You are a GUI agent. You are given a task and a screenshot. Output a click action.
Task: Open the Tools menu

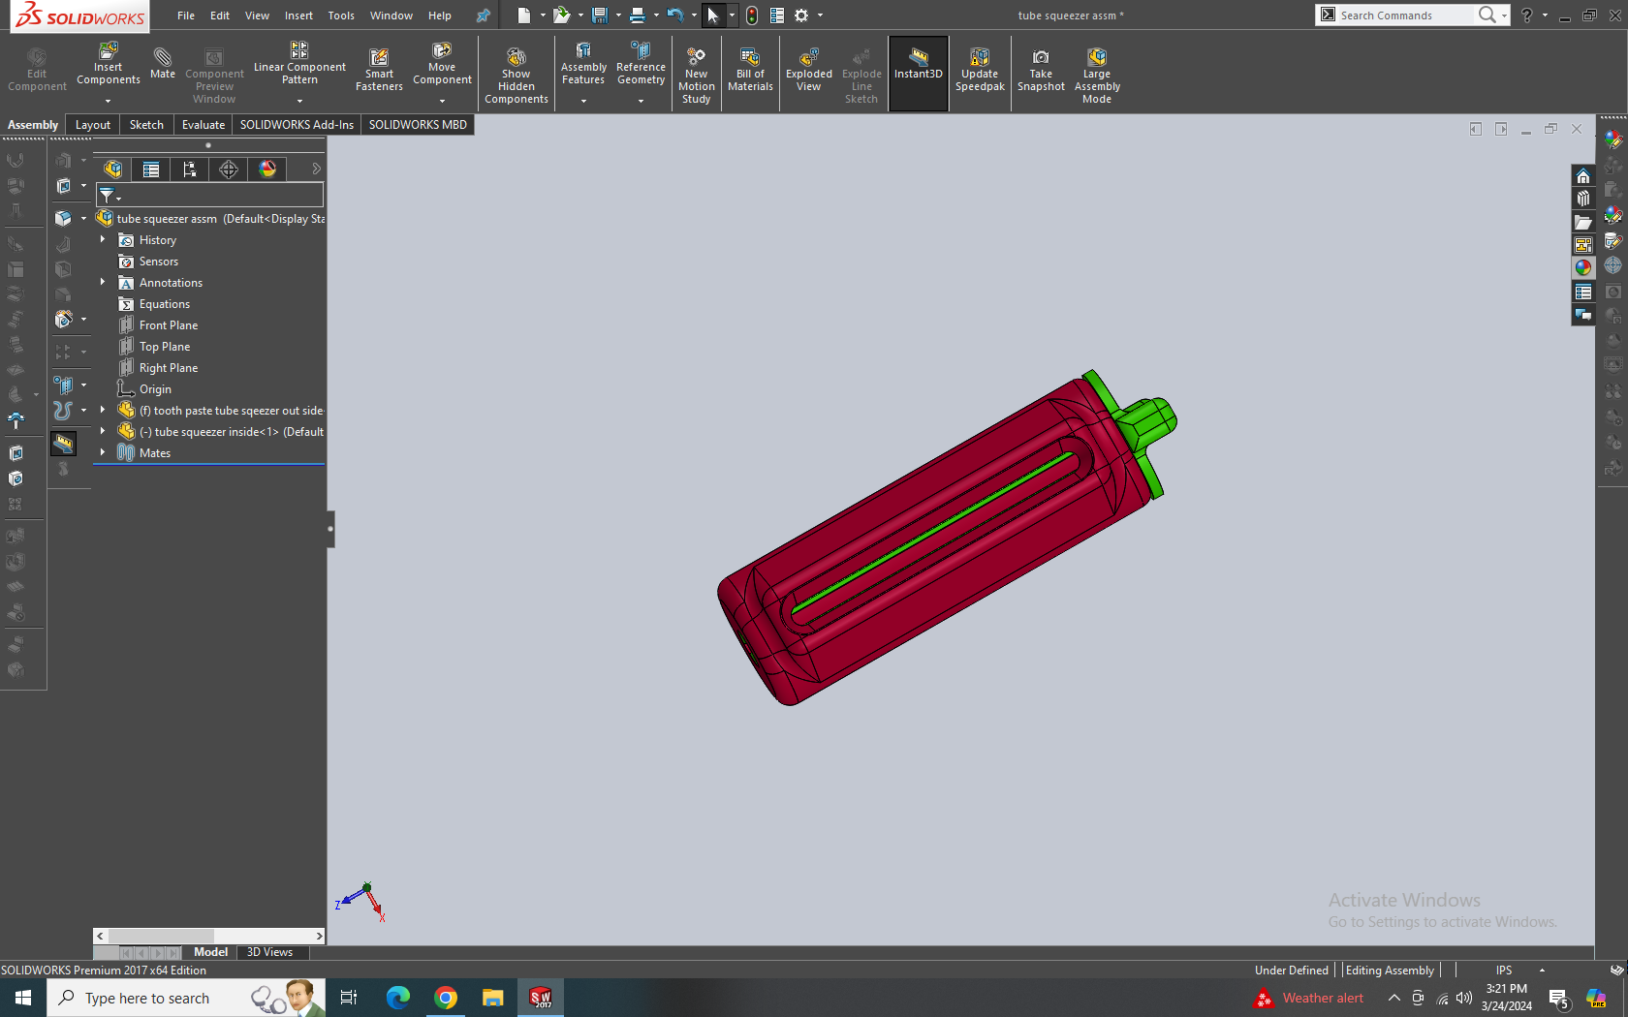[x=341, y=15]
